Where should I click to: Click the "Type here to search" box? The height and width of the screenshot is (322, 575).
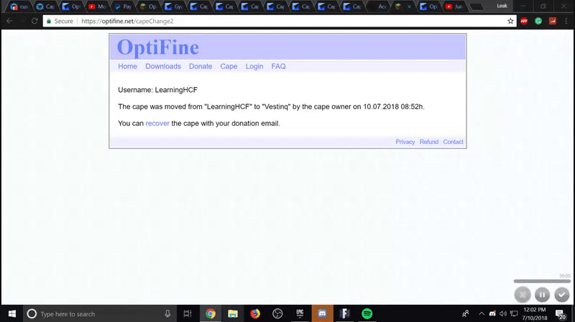click(98, 314)
